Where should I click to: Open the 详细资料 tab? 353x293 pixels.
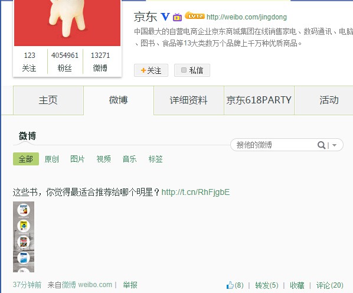189,100
